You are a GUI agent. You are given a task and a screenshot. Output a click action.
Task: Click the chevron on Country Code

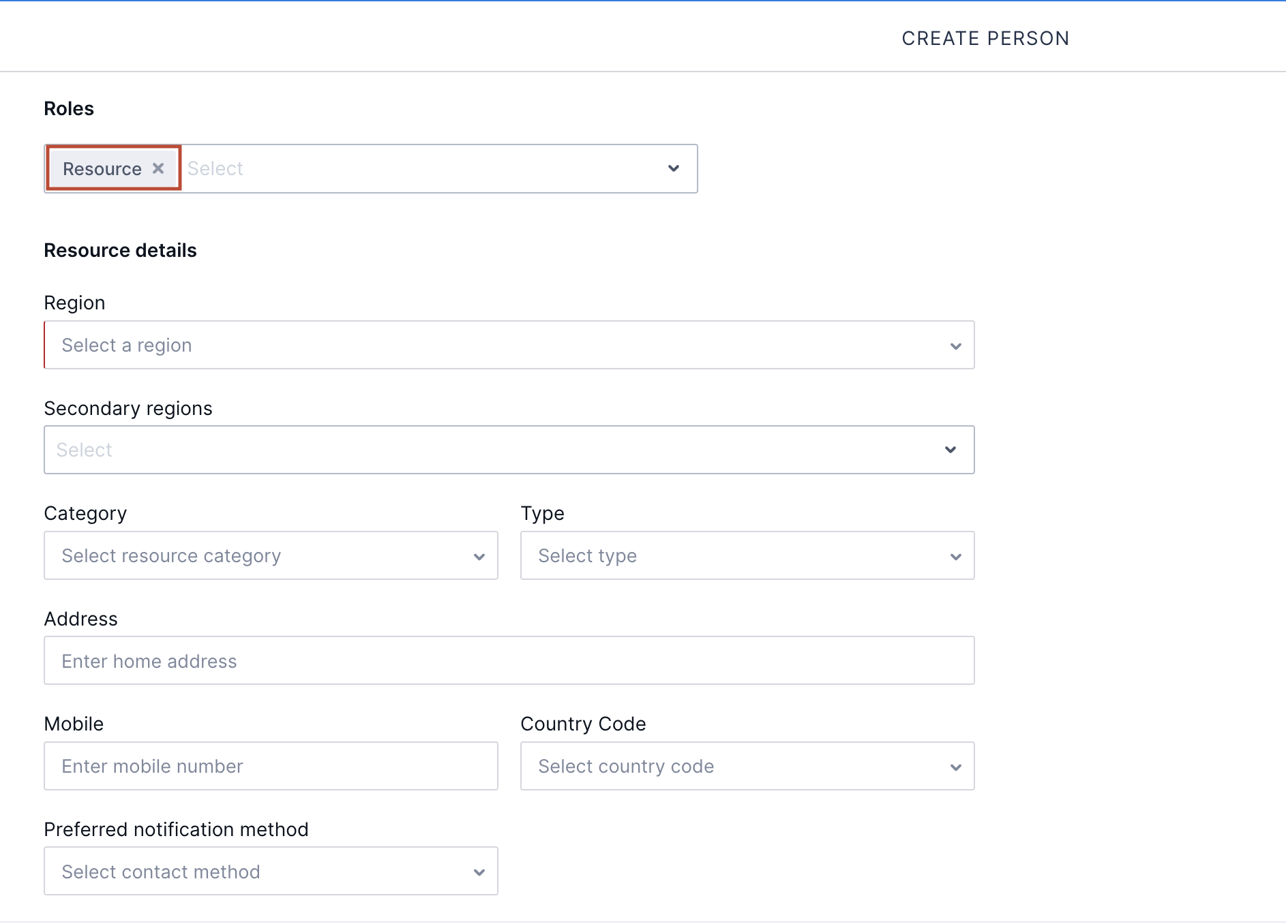[x=955, y=767]
